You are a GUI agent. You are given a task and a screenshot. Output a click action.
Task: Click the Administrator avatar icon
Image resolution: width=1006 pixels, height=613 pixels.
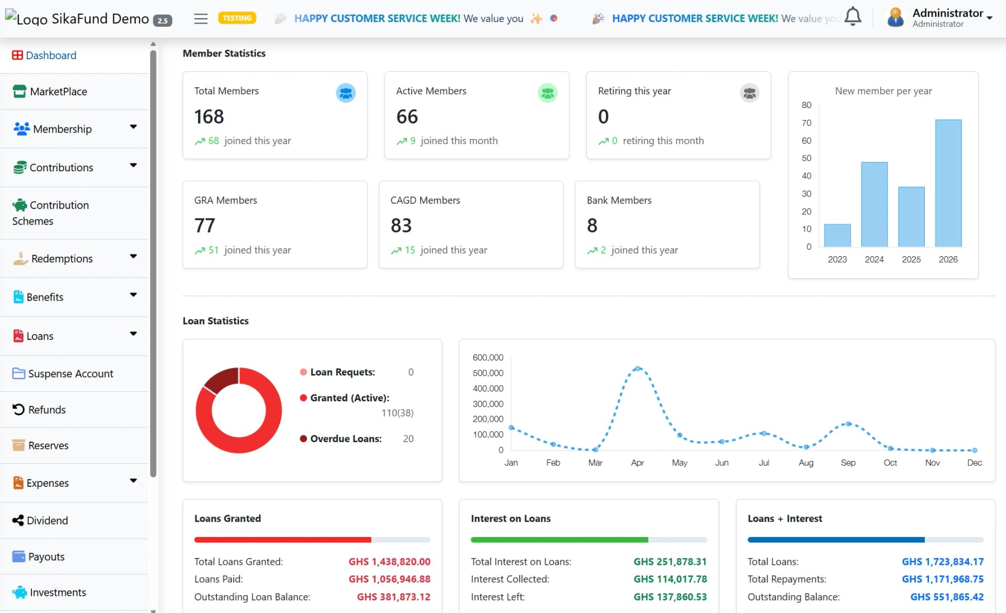[x=896, y=18]
